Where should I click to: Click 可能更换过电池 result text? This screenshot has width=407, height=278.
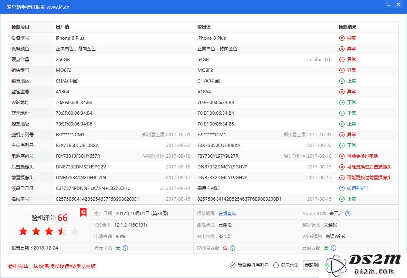point(362,156)
